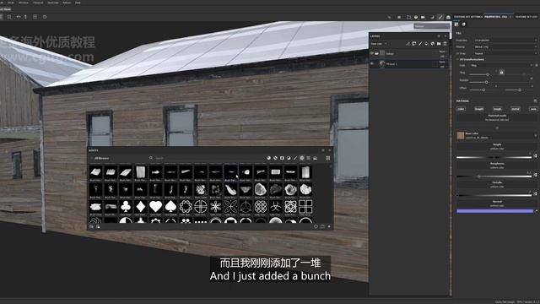This screenshot has width=540, height=304.
Task: Toggle the metal channel button in Material
Action: tap(516, 109)
